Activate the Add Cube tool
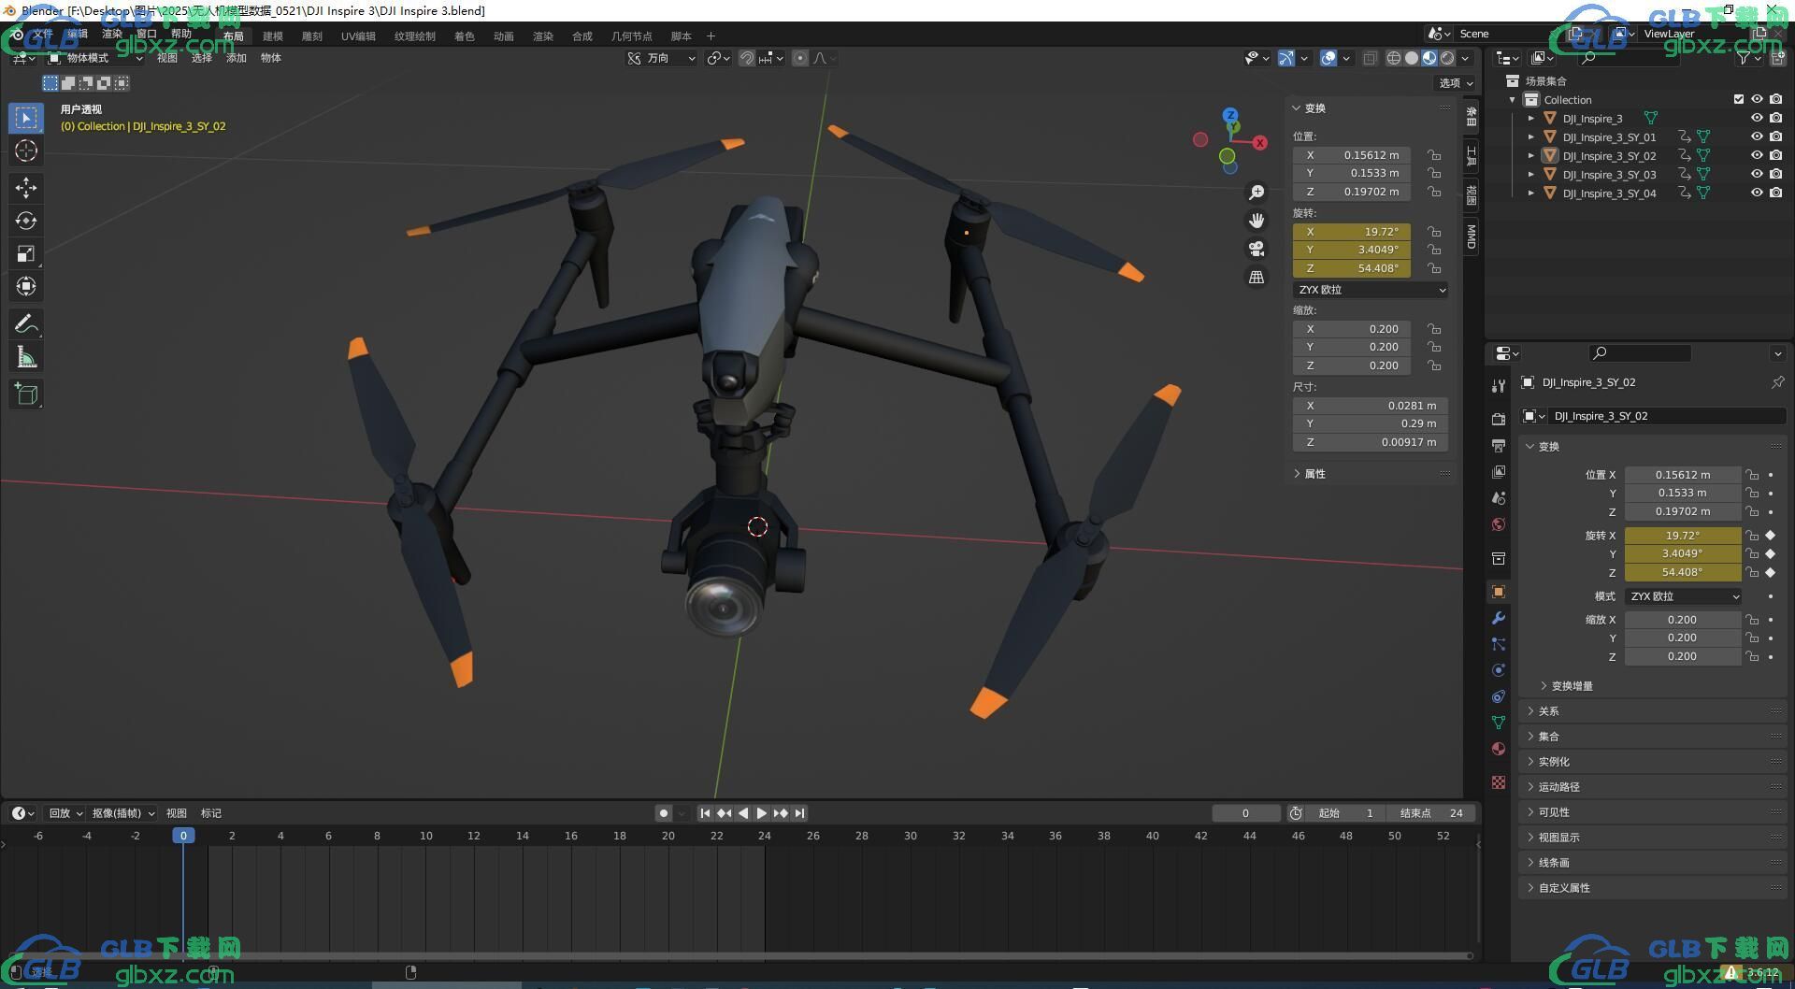The image size is (1795, 989). tap(26, 394)
